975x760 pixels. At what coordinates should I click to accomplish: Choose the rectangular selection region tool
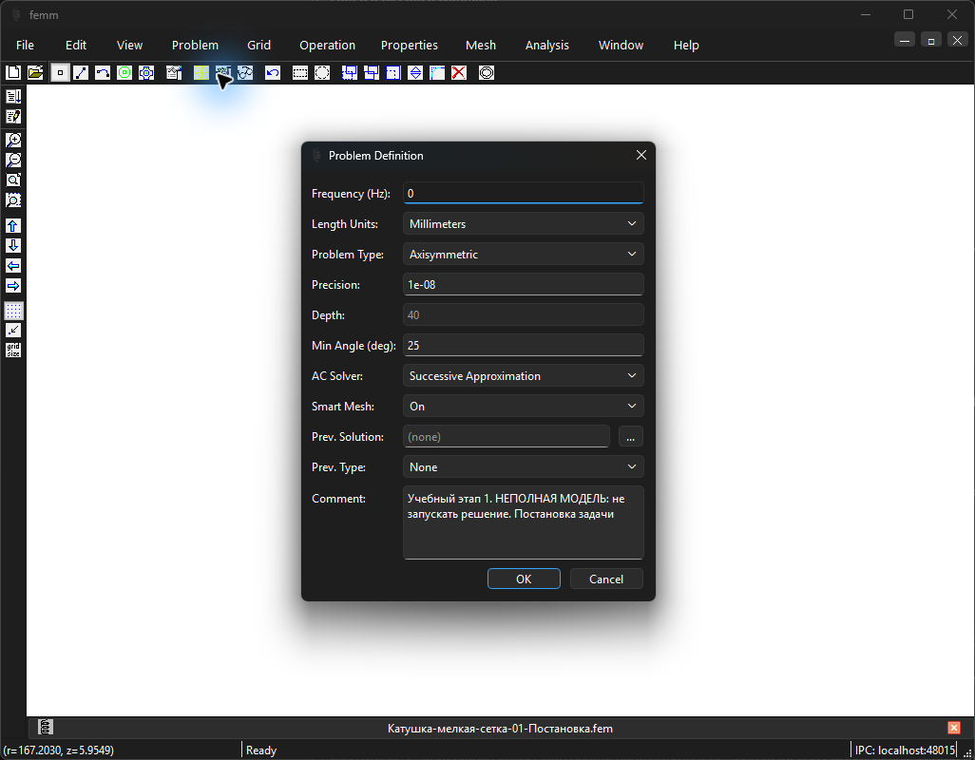300,73
